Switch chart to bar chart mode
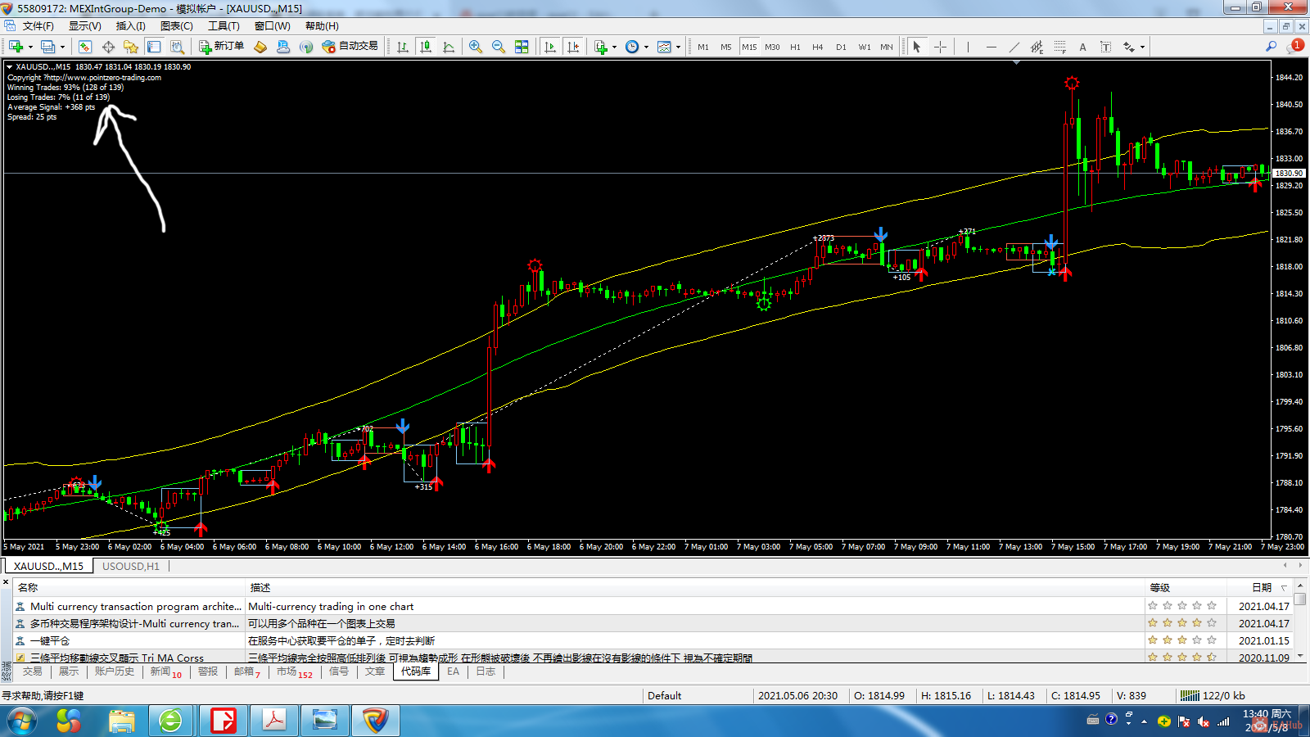The image size is (1310, 737). coord(403,47)
